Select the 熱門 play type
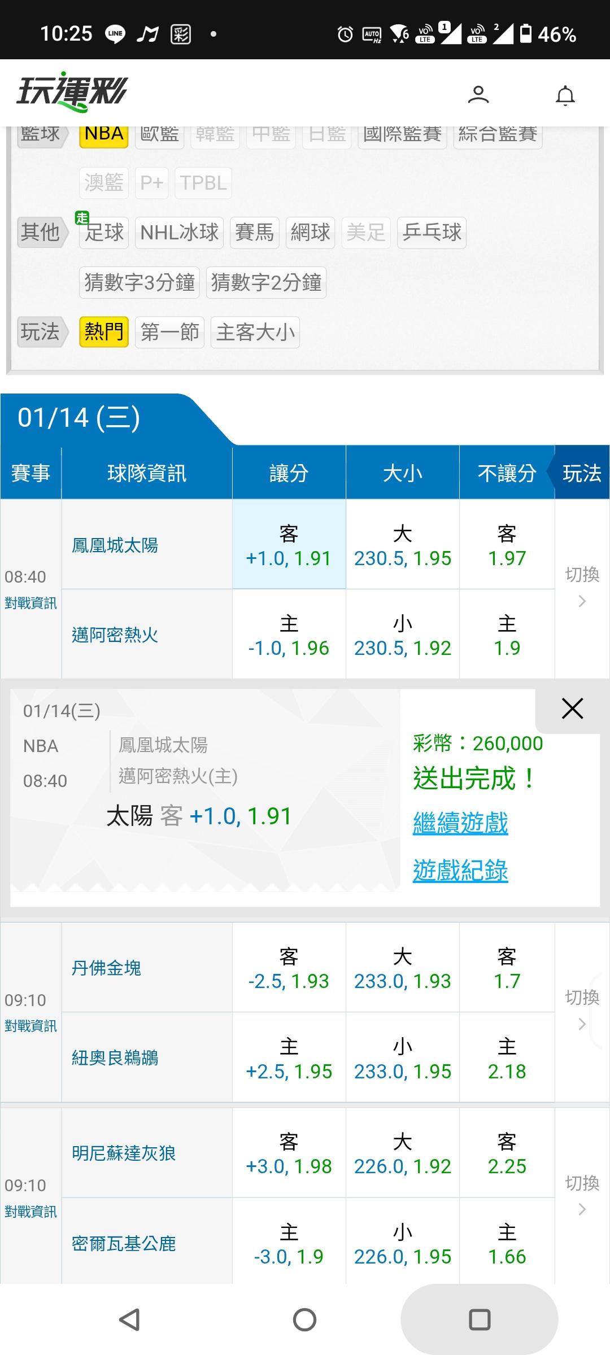The height and width of the screenshot is (1355, 610). pyautogui.click(x=104, y=332)
